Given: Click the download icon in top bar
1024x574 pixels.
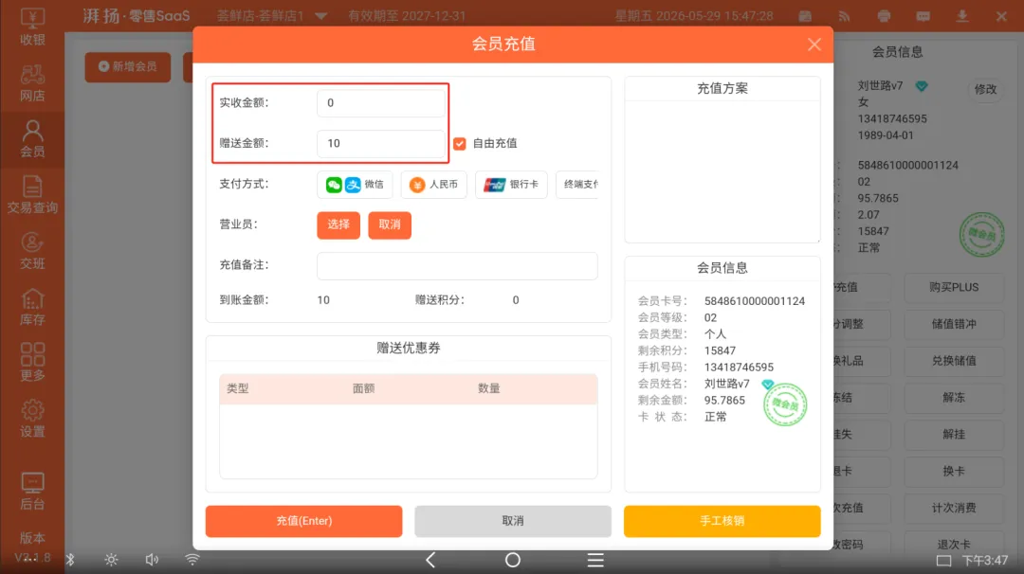Looking at the screenshot, I should (x=962, y=16).
